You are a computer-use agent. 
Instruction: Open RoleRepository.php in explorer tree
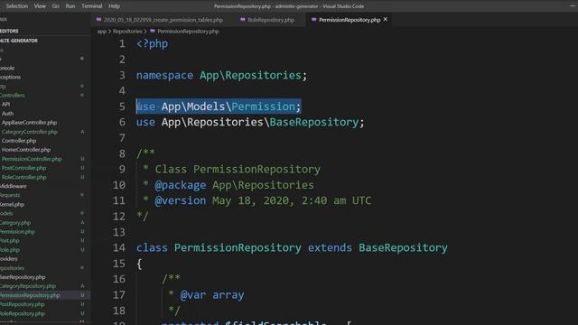pos(22,313)
